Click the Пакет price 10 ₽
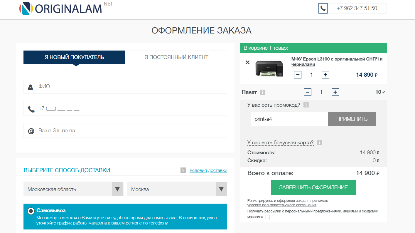 (380, 92)
